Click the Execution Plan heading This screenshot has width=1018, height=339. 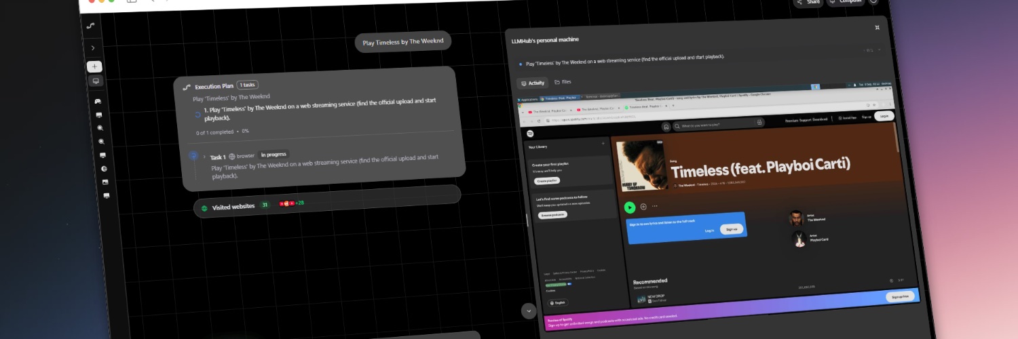click(214, 86)
